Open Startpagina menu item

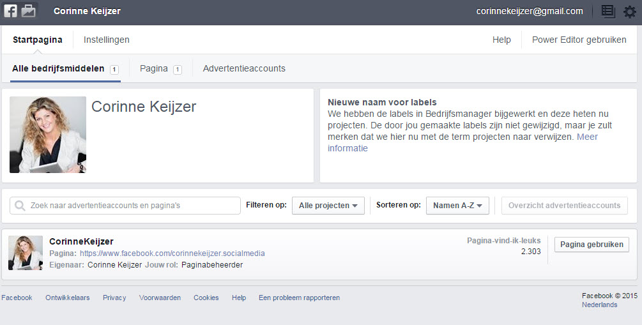(38, 40)
